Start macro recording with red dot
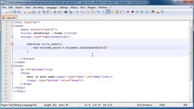Image resolution: width=194 pixels, height=109 pixels. (128, 12)
